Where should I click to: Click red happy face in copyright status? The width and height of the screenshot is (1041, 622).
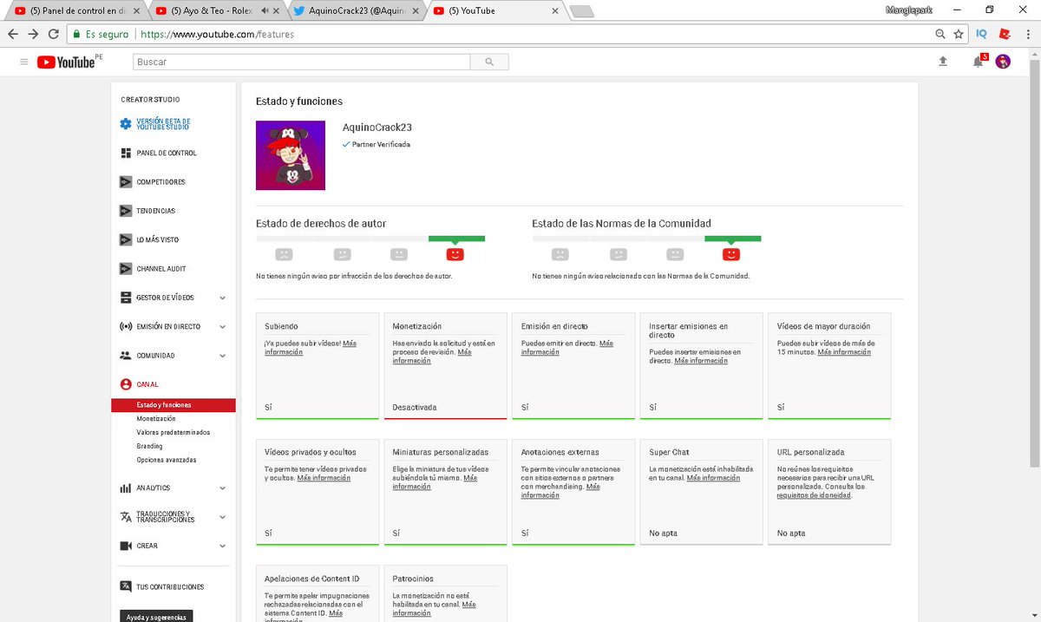[455, 254]
